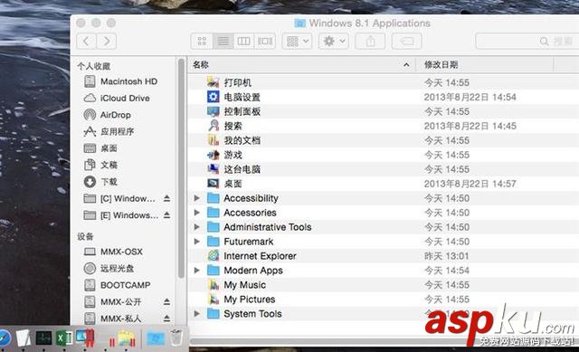Open the gear action menu
The image size is (579, 352).
pyautogui.click(x=334, y=41)
